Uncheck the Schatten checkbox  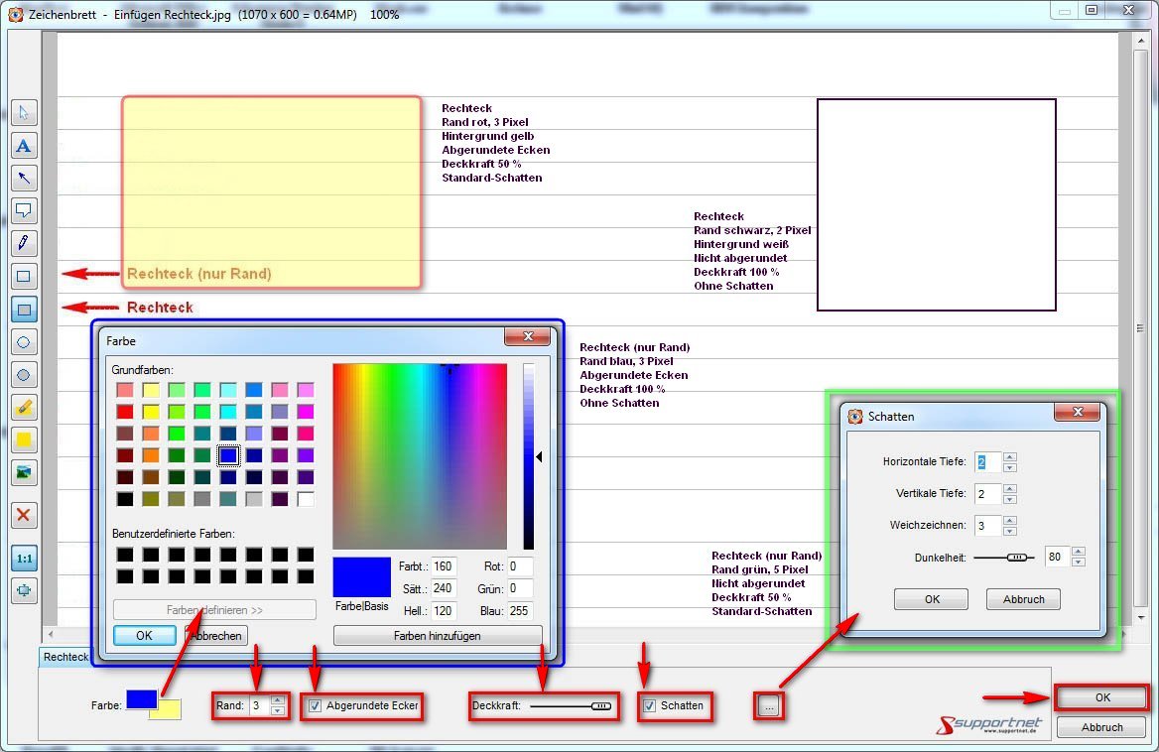pyautogui.click(x=650, y=706)
